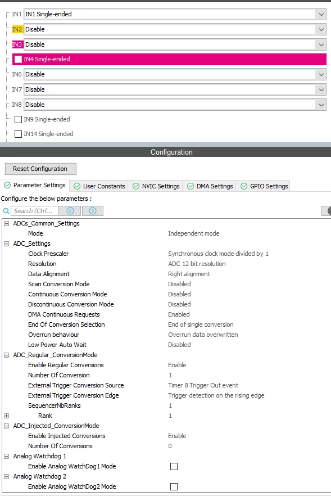Tick the IN14 Single-ended checkbox
Viewport: 331px width, 496px height.
coord(19,134)
